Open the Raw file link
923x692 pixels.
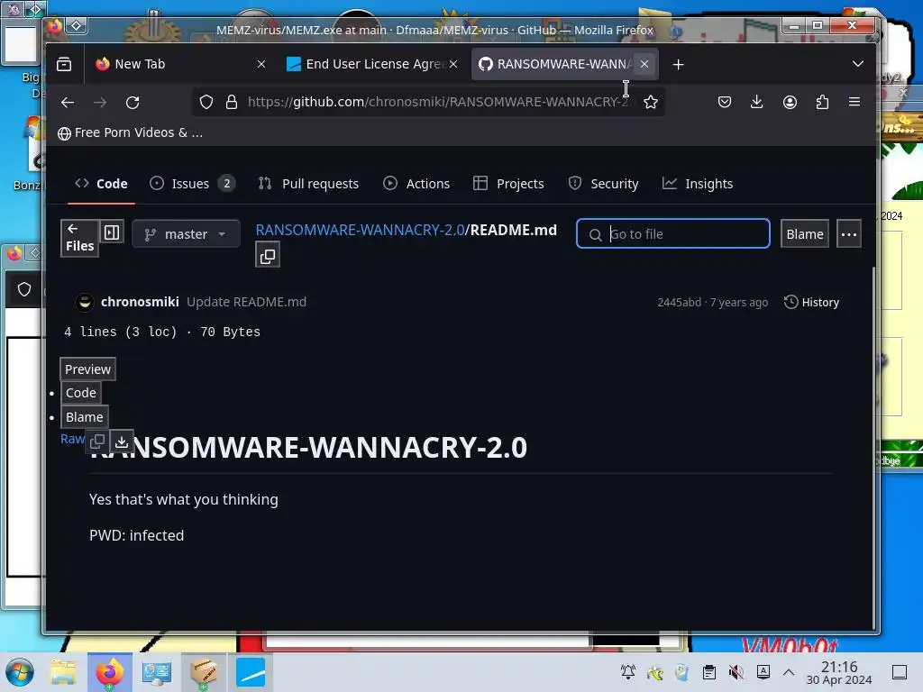click(72, 439)
